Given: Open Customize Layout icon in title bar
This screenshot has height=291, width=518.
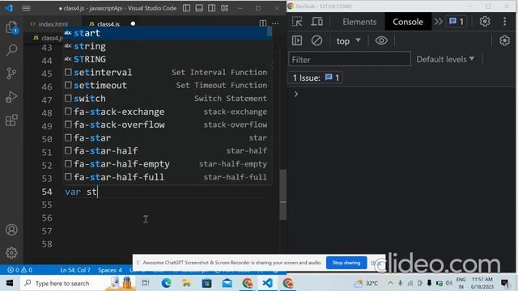Looking at the screenshot, I should click(x=225, y=8).
